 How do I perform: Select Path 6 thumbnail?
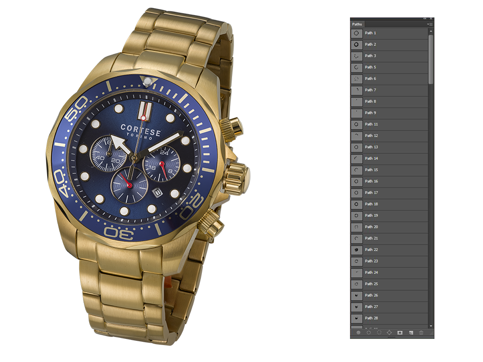357,79
